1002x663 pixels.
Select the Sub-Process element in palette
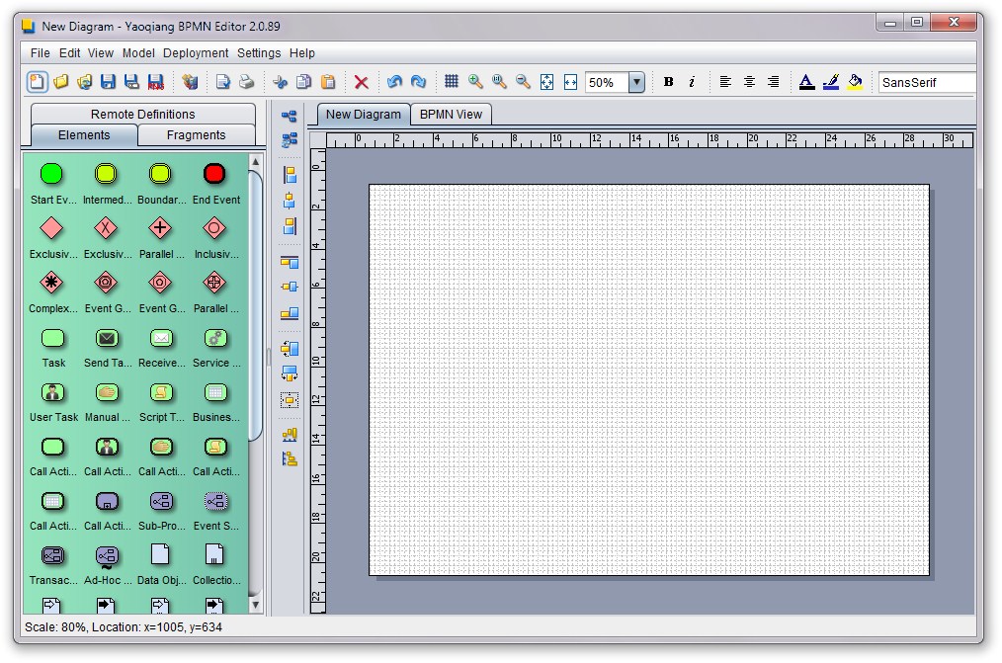tap(161, 503)
